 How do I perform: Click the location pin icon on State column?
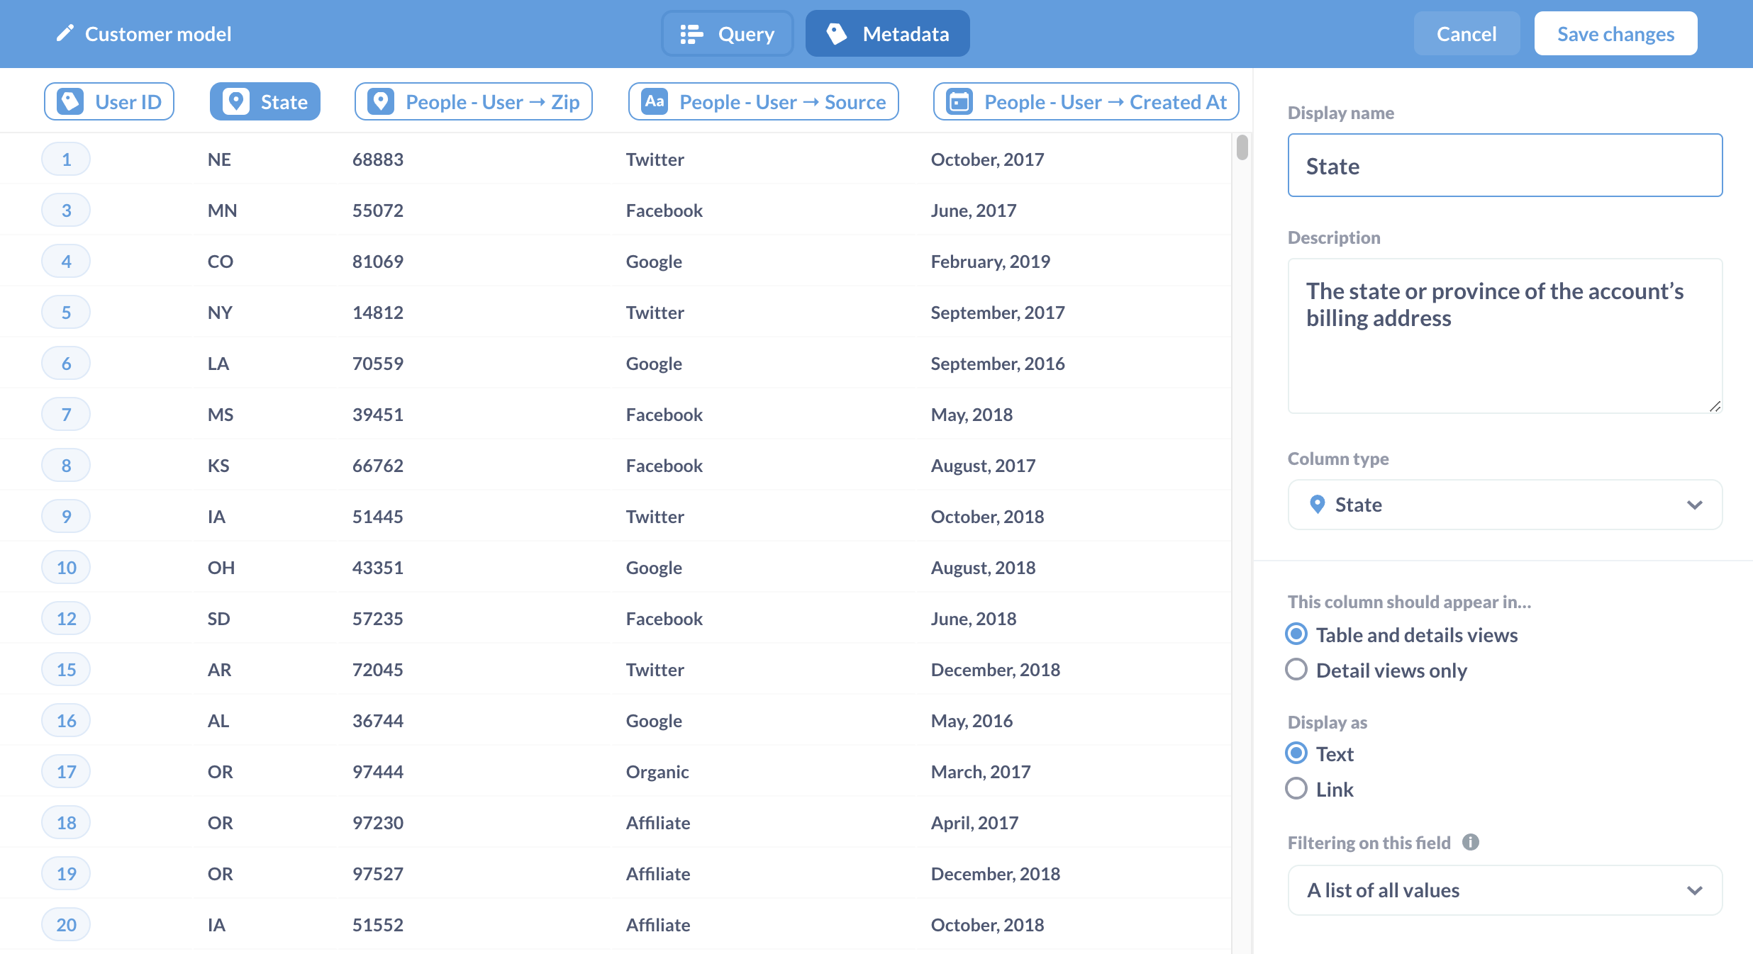236,101
